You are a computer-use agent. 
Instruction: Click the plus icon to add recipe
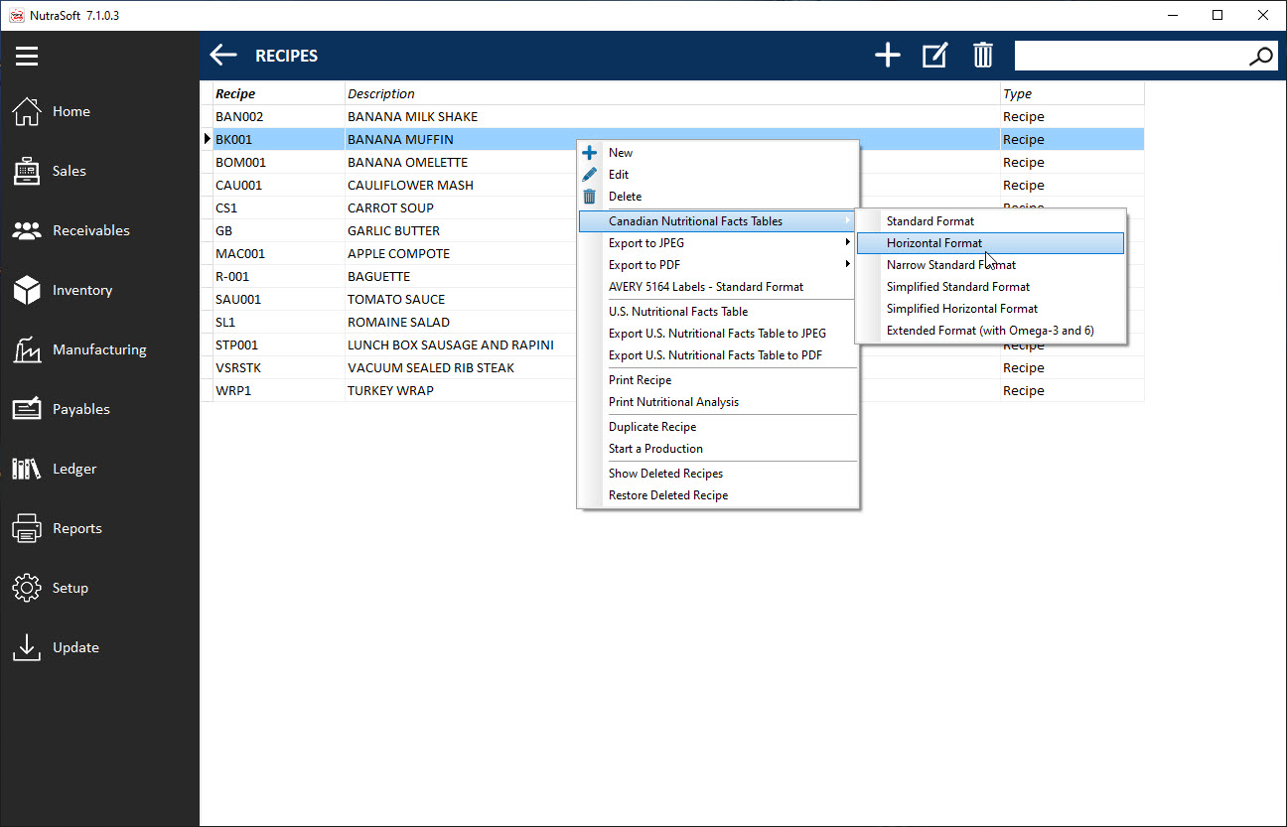[887, 56]
